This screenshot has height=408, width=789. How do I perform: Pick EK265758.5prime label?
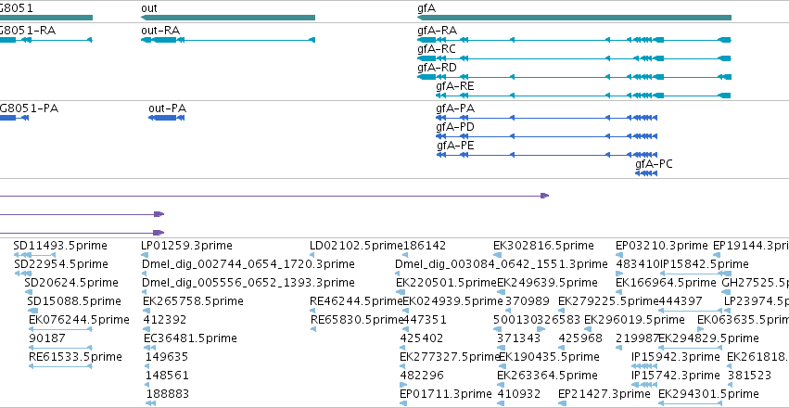(193, 301)
